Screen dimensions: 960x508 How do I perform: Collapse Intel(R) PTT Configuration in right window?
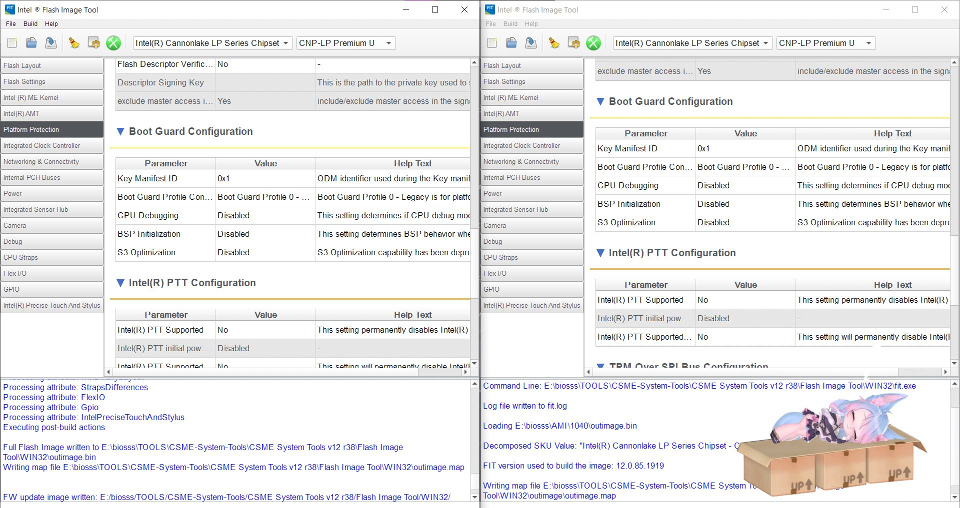[x=600, y=253]
